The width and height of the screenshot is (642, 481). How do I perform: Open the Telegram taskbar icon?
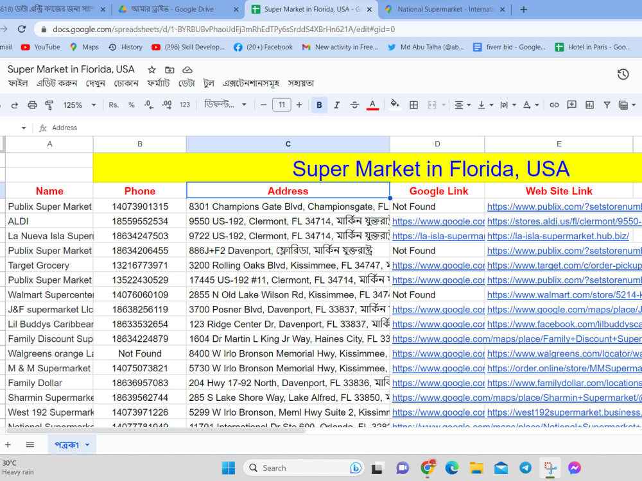(x=526, y=468)
